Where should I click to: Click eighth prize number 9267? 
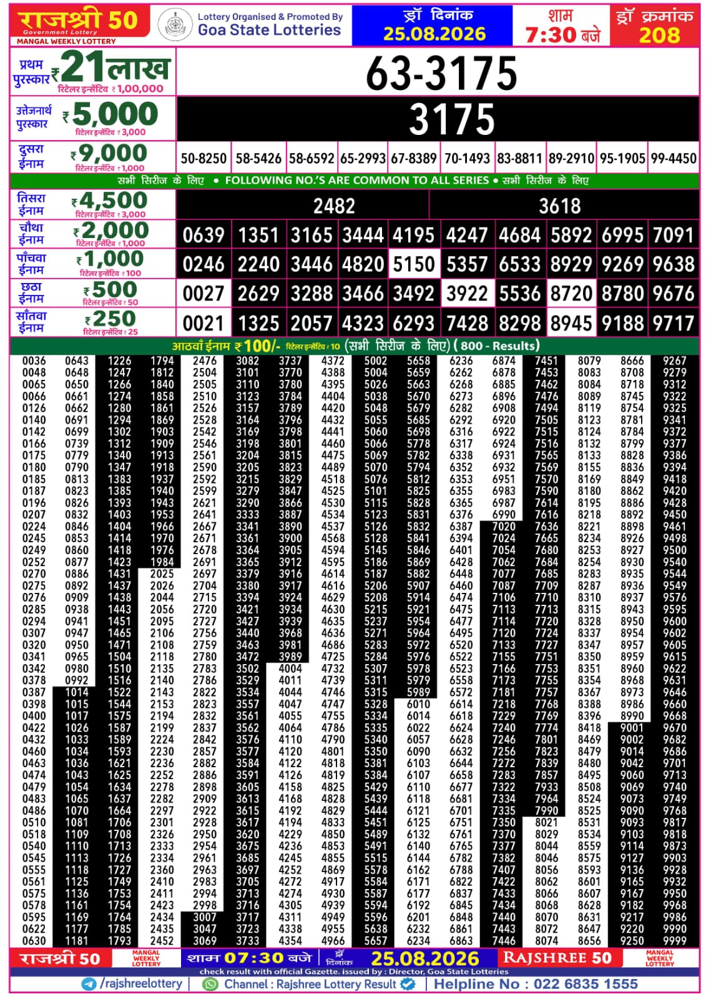[674, 360]
